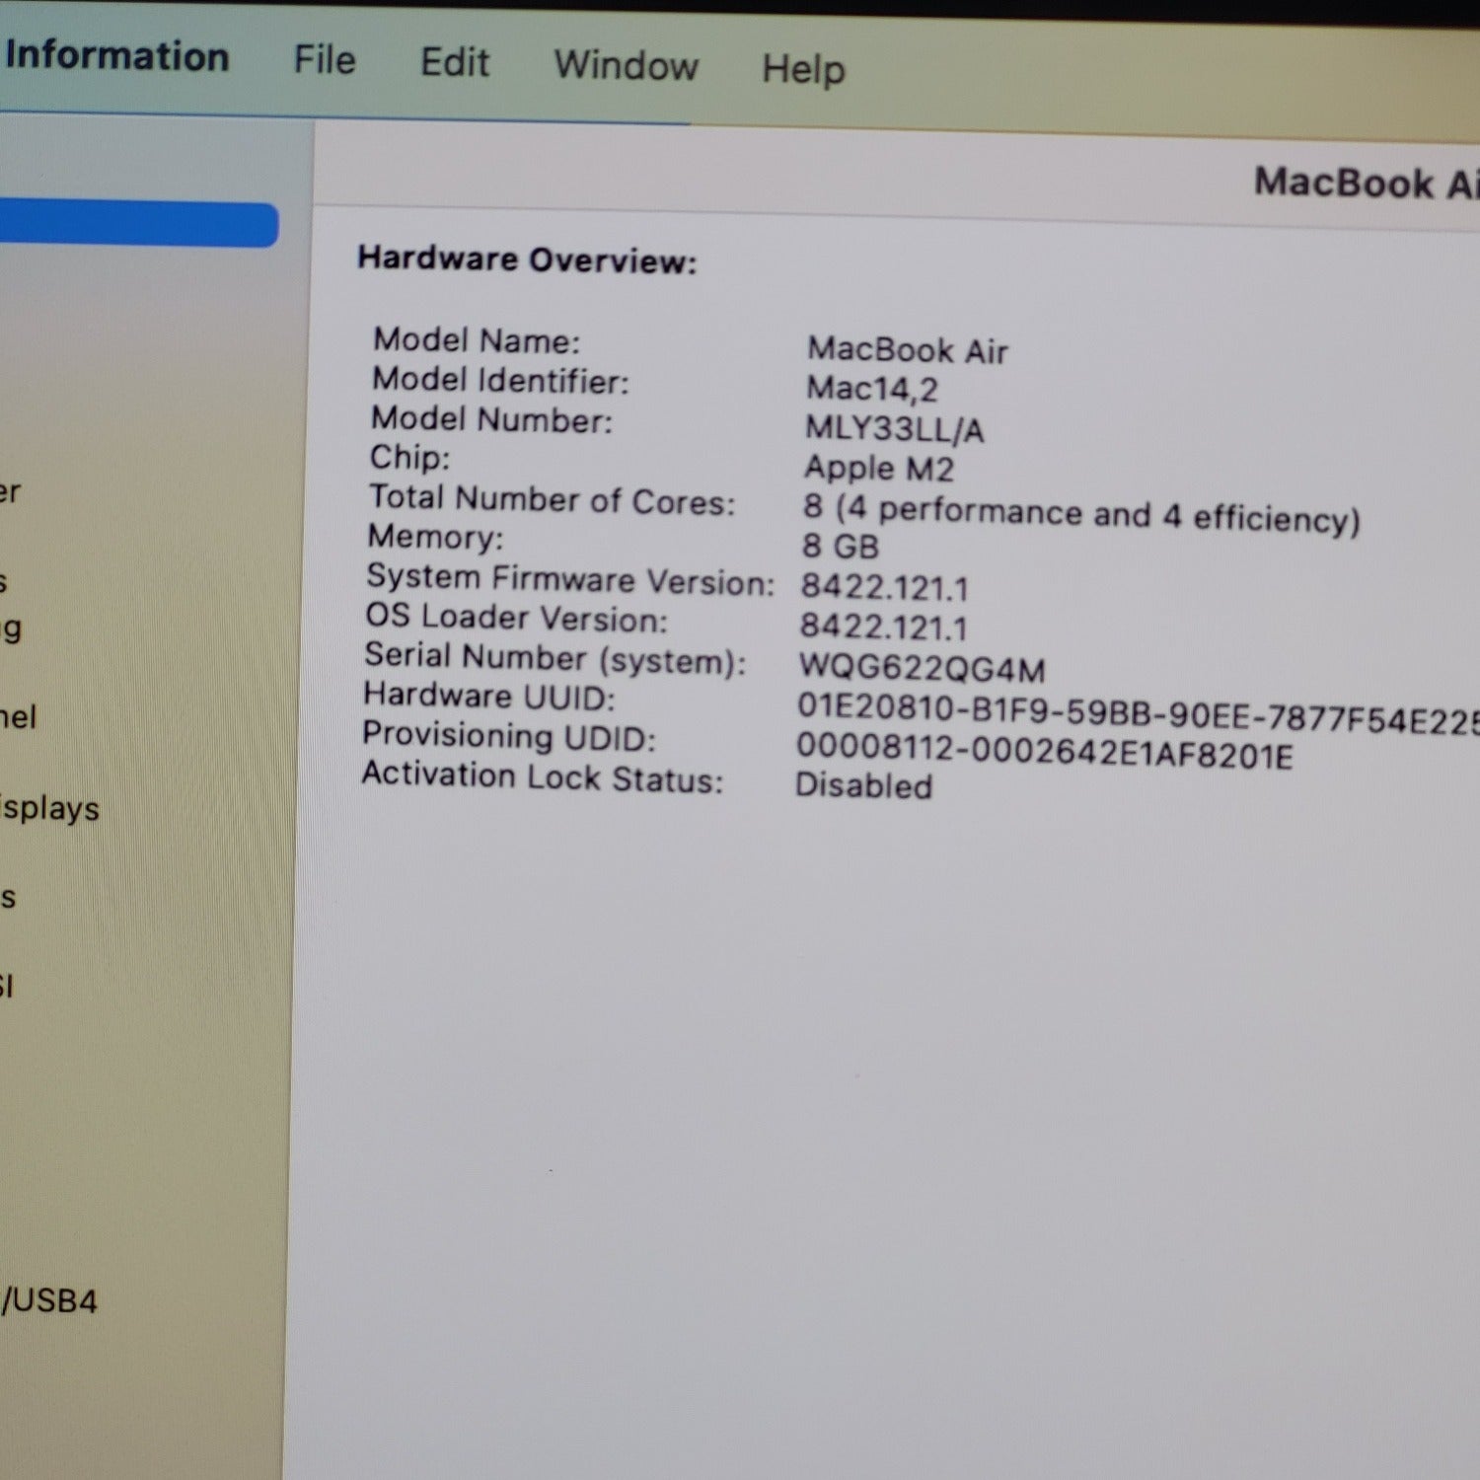Click the serial number WQG622QG4M

click(x=922, y=668)
